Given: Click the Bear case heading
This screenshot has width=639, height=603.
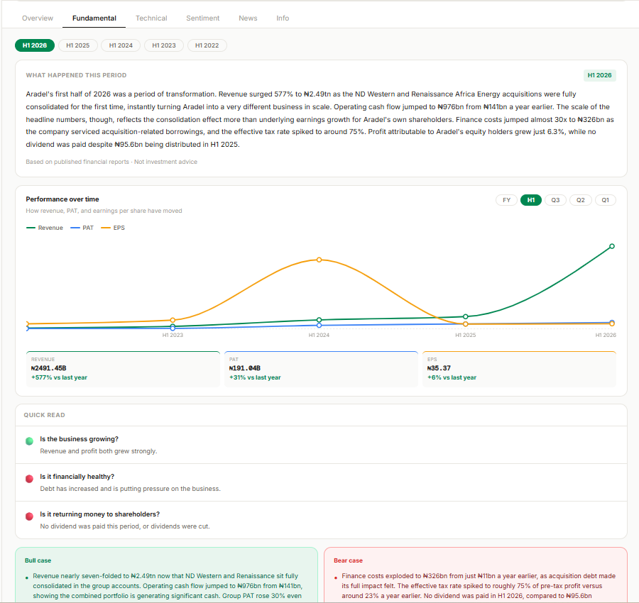Looking at the screenshot, I should (348, 560).
